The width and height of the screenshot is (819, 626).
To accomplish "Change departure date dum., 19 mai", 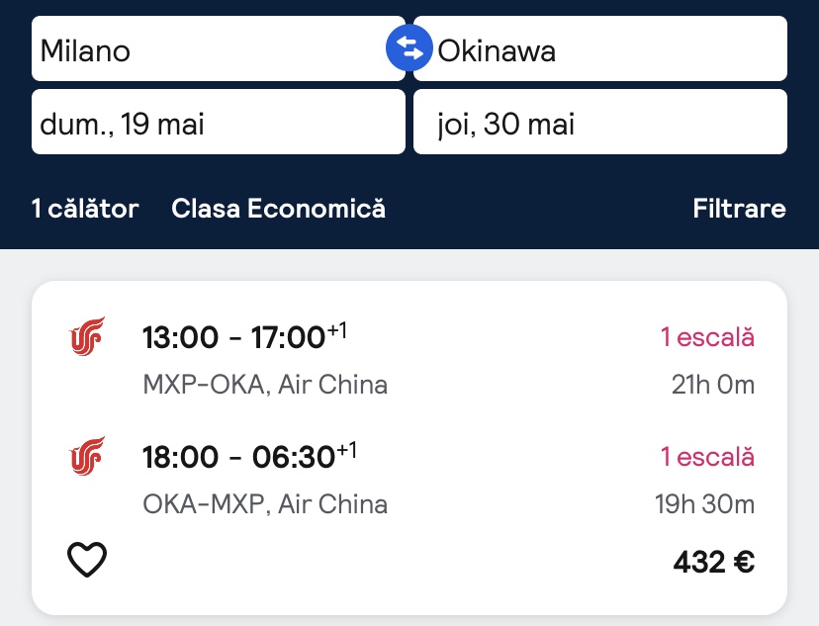I will 218,123.
